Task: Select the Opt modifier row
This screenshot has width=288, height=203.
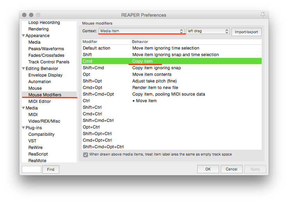Action: (172, 74)
